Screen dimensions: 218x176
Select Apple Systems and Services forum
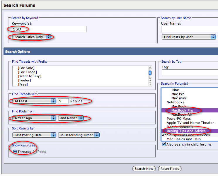[186, 135]
